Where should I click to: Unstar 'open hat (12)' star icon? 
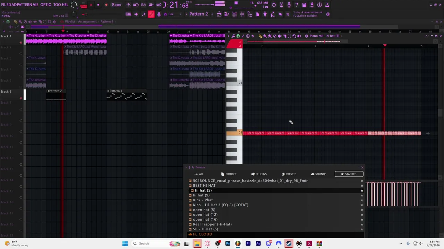pyautogui.click(x=362, y=214)
